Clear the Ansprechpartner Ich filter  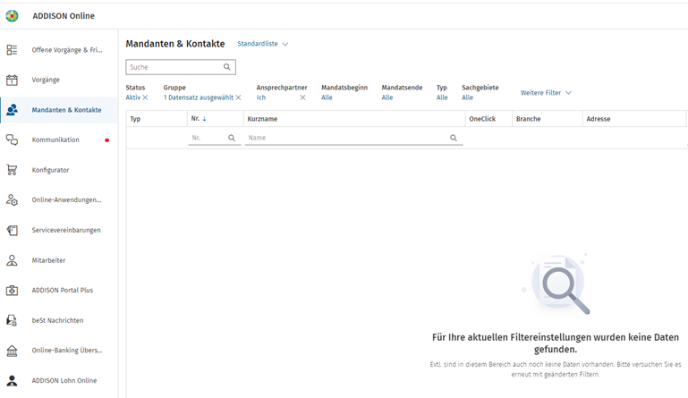[302, 97]
